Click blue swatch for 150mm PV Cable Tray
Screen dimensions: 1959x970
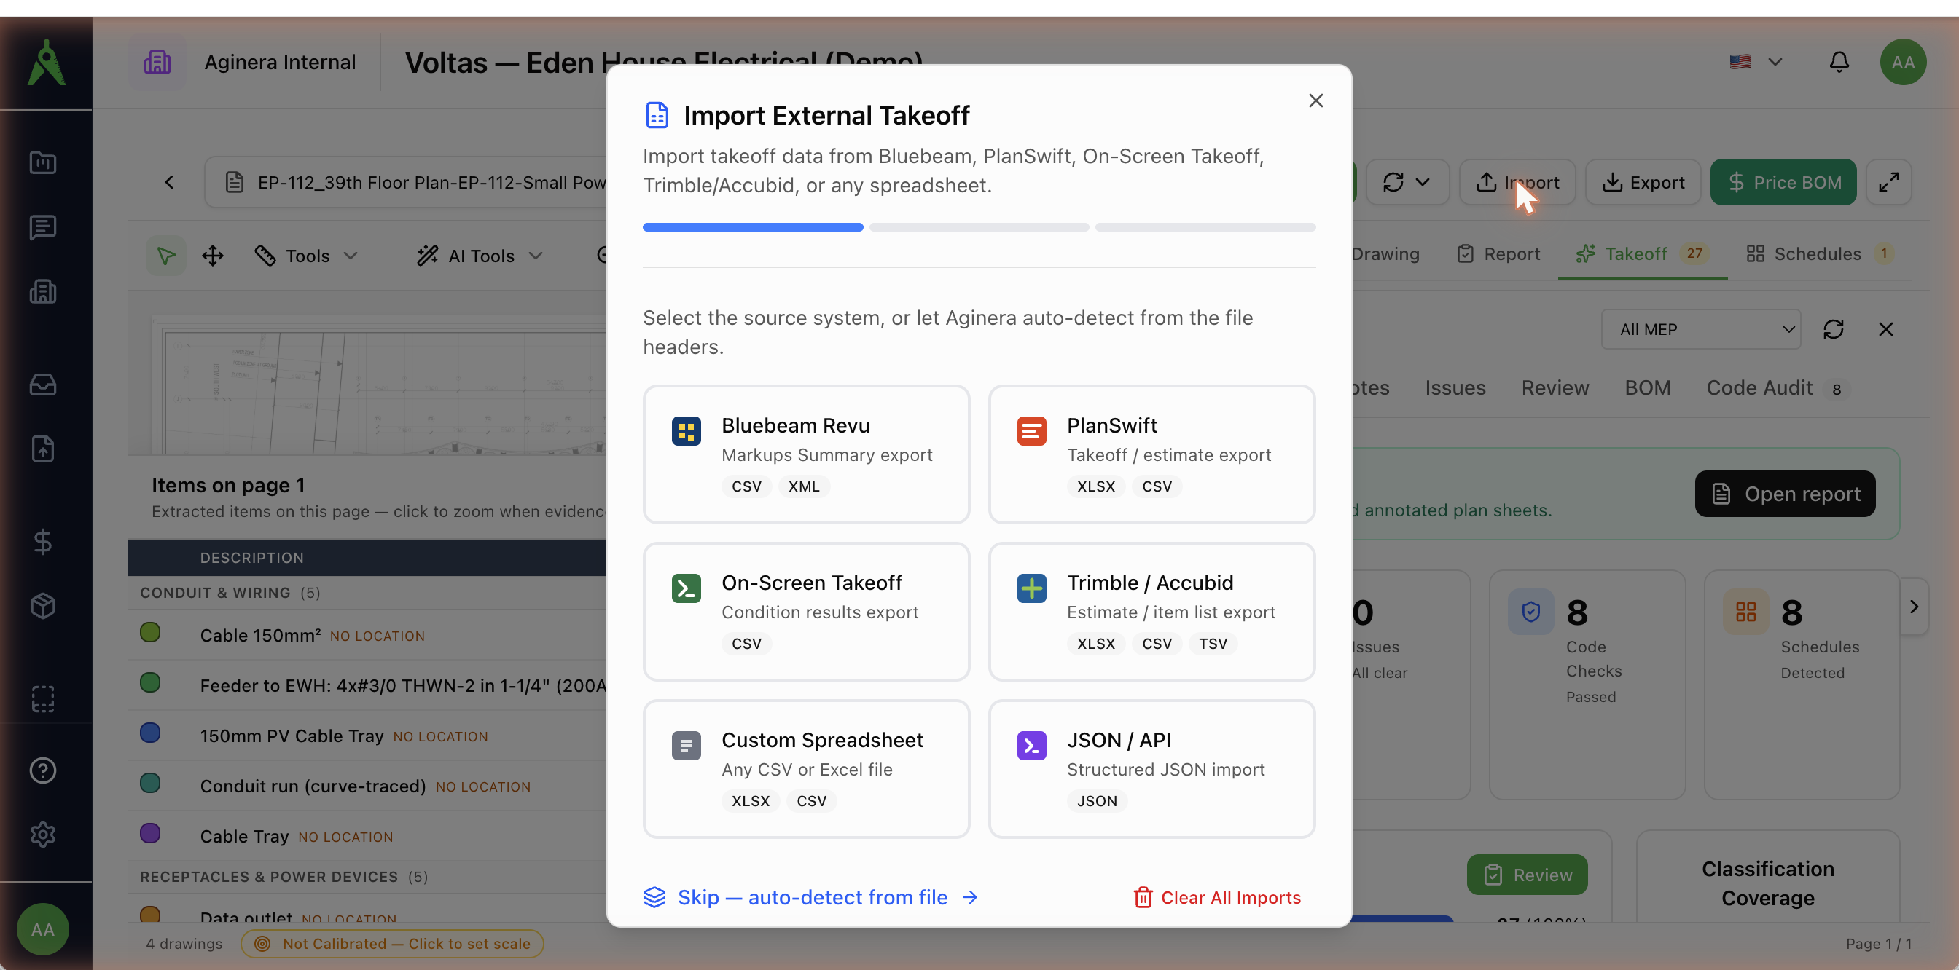point(150,733)
